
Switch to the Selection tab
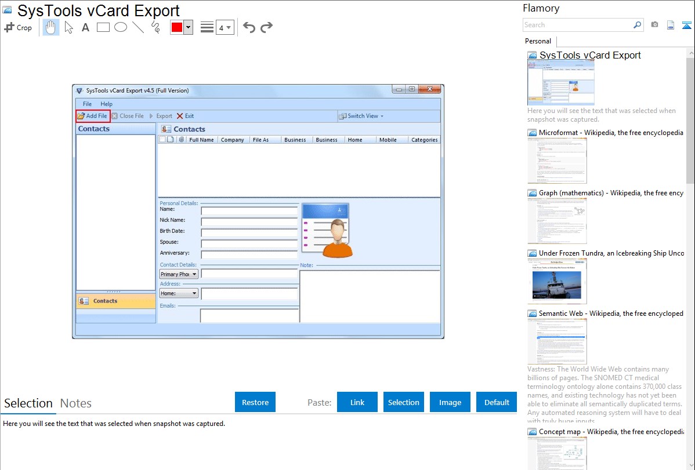pos(28,403)
